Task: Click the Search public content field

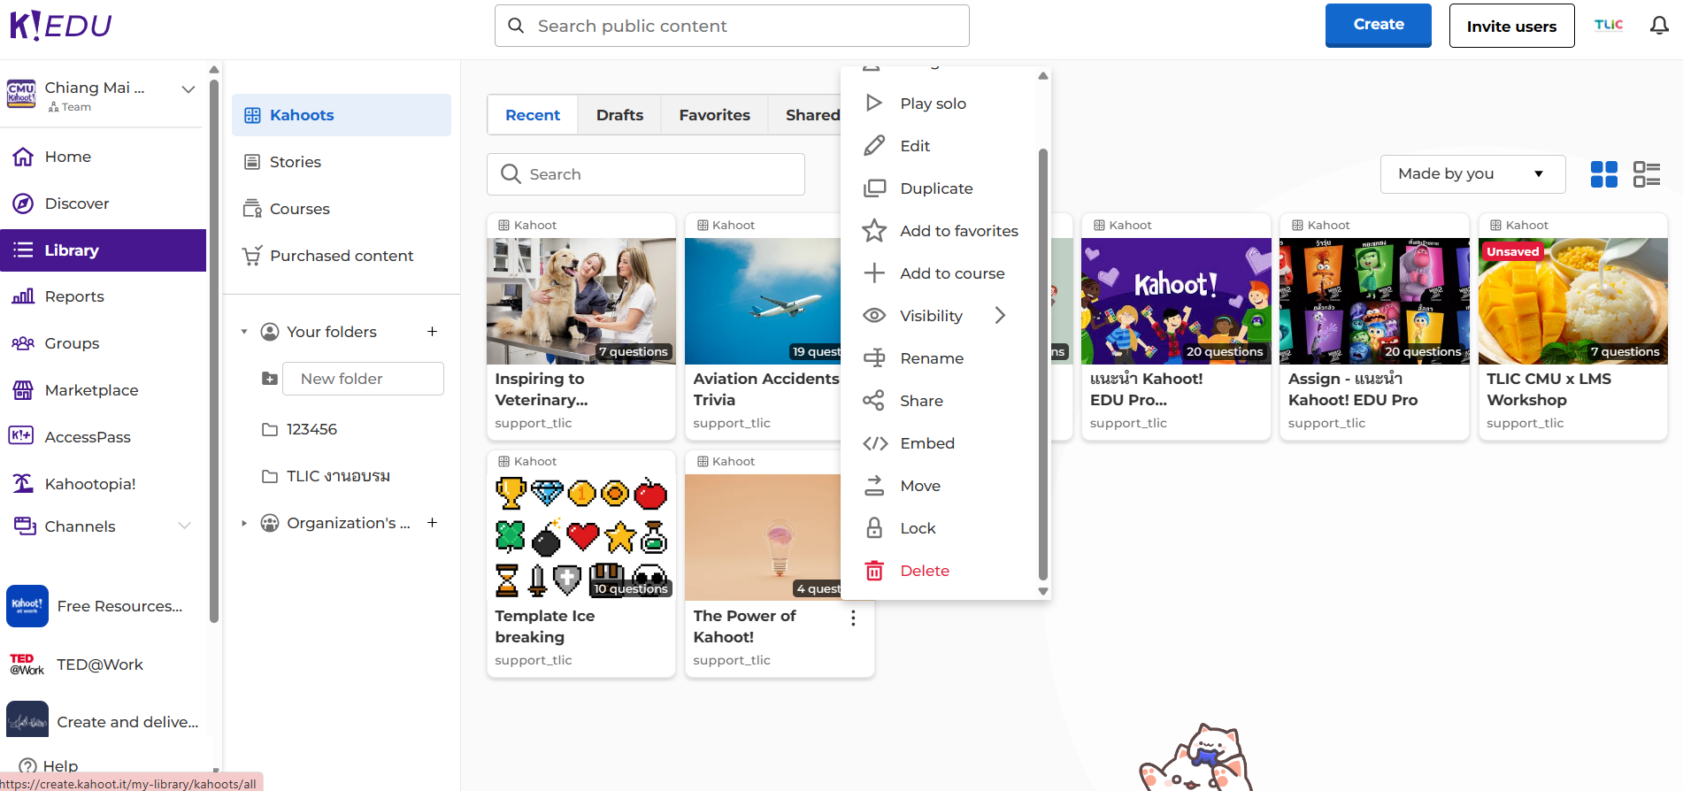Action: (732, 26)
